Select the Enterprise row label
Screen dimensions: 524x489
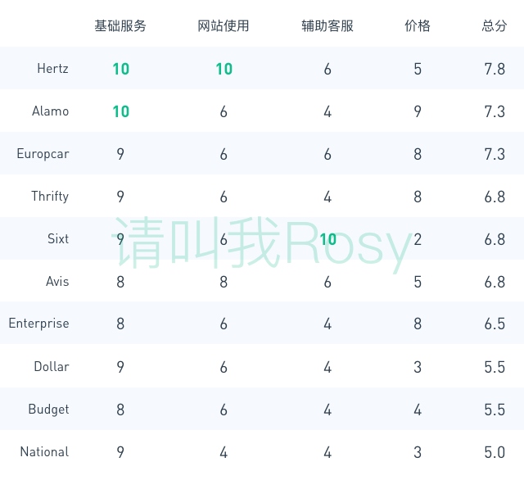coord(39,324)
